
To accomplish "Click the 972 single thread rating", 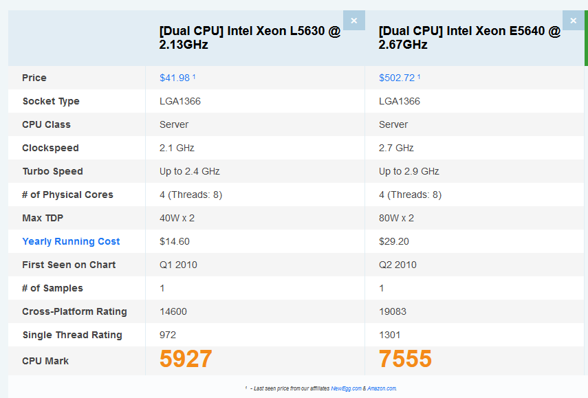I will click(168, 335).
